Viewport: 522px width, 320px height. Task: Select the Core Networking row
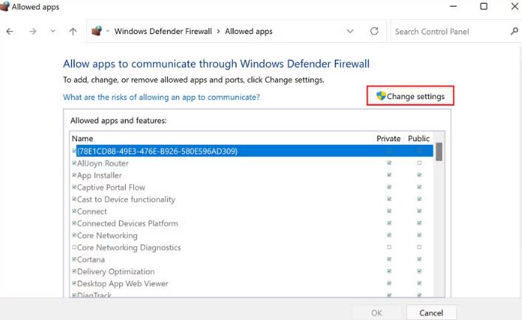pyautogui.click(x=252, y=235)
